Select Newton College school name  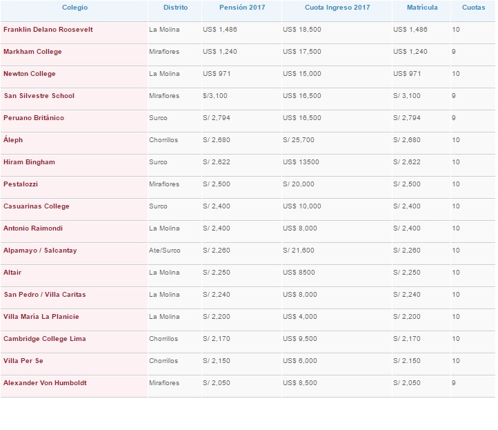[29, 74]
